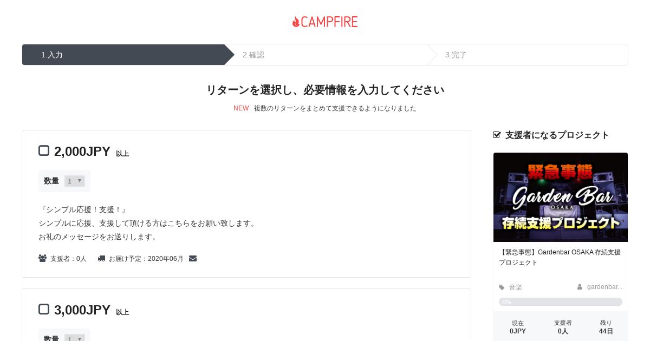This screenshot has width=650, height=341.
Task: Click the music category tag icon
Action: 502,287
